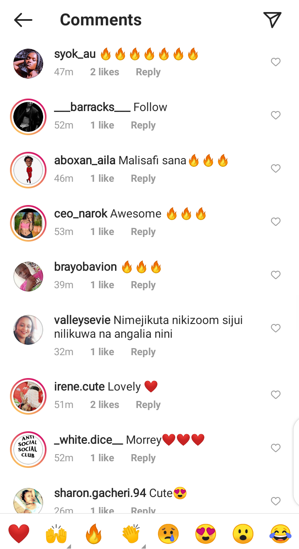Screen dimensions: 299x549
Task: Go back using the arrow icon
Action: [x=23, y=20]
